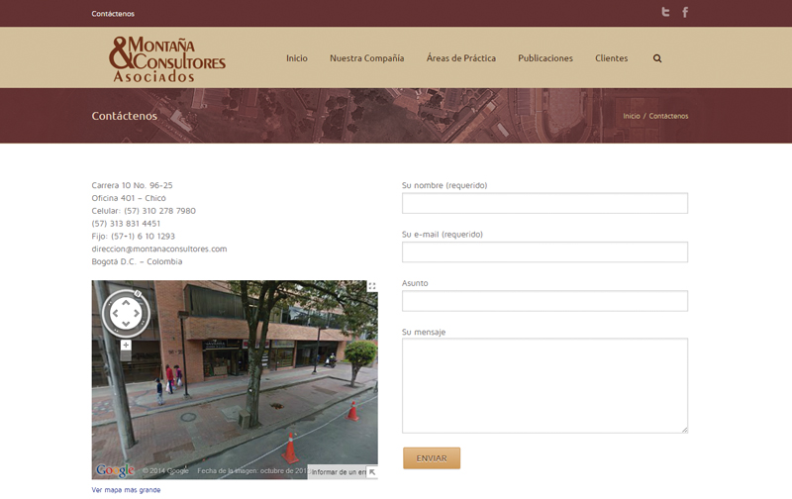Zoom in Street View with plus button

coord(126,346)
